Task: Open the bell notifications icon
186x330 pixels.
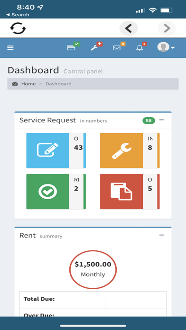Action: click(141, 46)
